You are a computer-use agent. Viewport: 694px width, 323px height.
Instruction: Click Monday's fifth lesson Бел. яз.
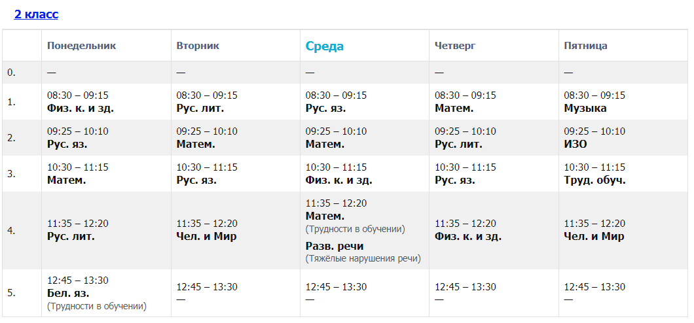[x=67, y=293]
